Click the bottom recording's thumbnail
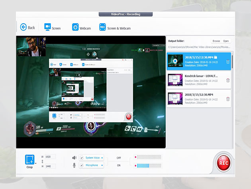 [x=175, y=98]
